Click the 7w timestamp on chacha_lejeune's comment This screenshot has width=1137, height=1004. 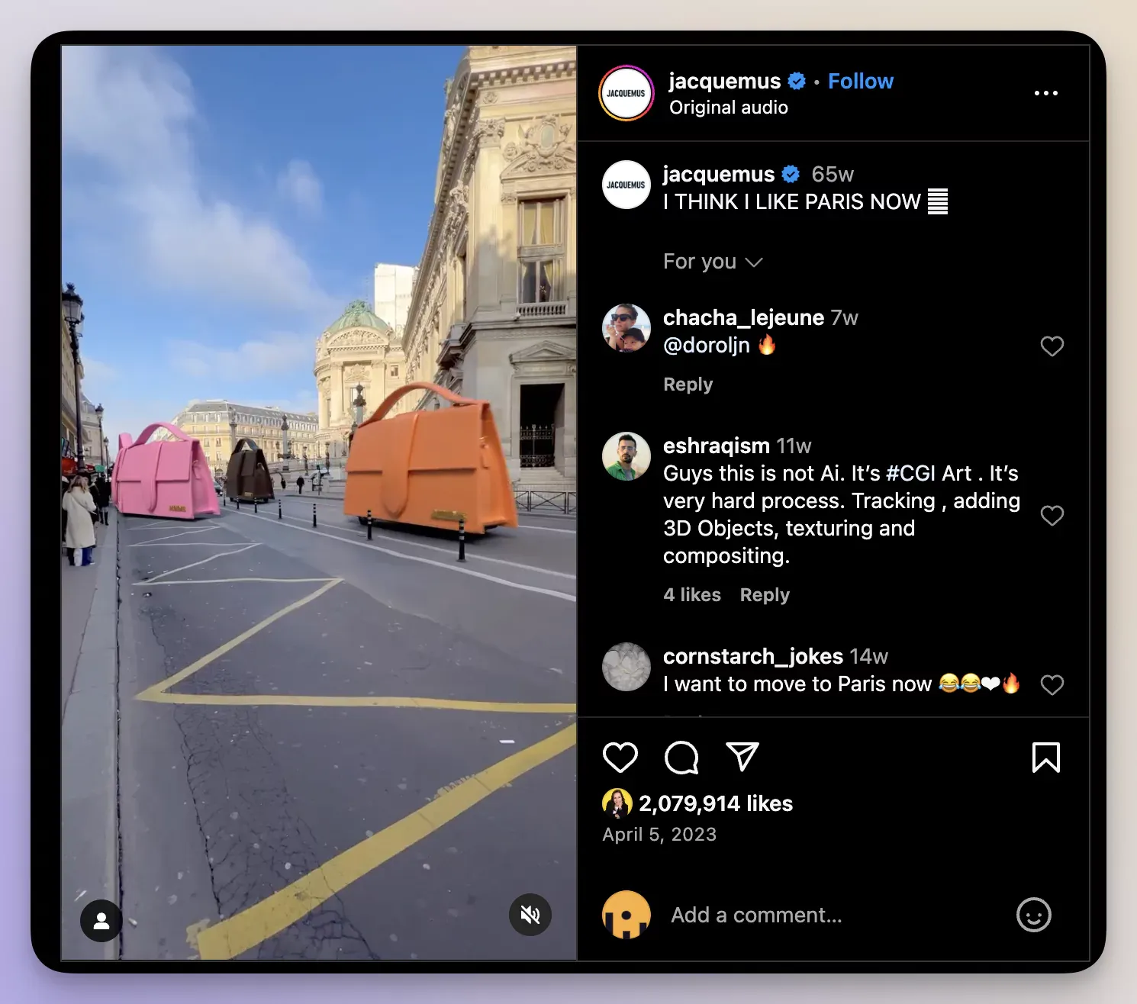(845, 318)
